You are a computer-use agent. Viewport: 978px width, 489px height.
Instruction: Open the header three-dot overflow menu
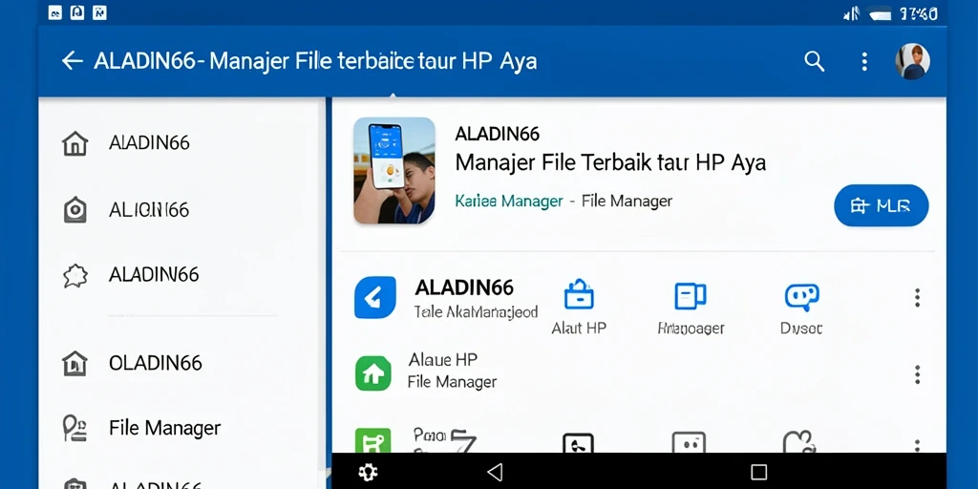tap(863, 61)
